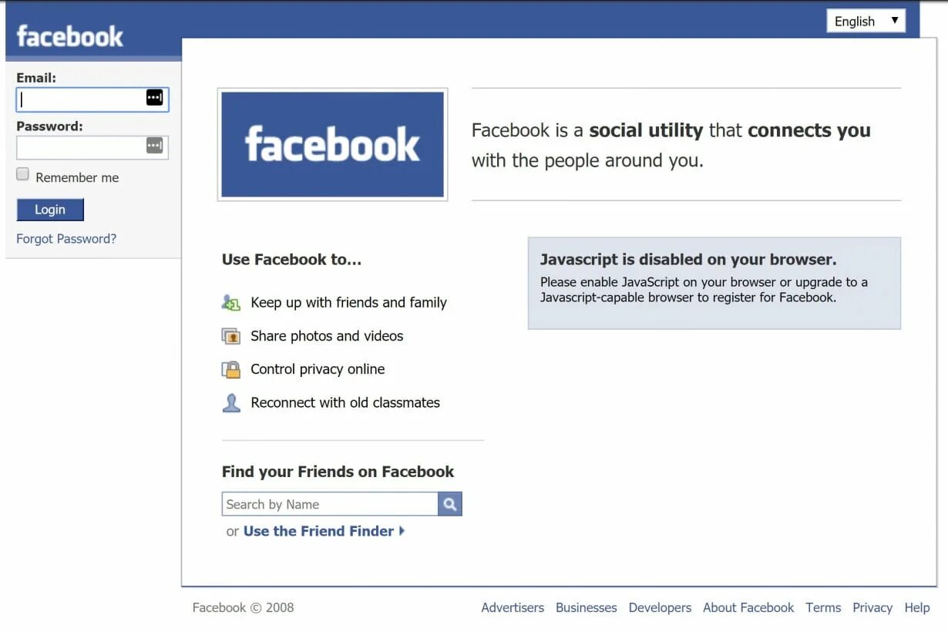Click the Search by Name field
The width and height of the screenshot is (948, 632).
(x=330, y=504)
